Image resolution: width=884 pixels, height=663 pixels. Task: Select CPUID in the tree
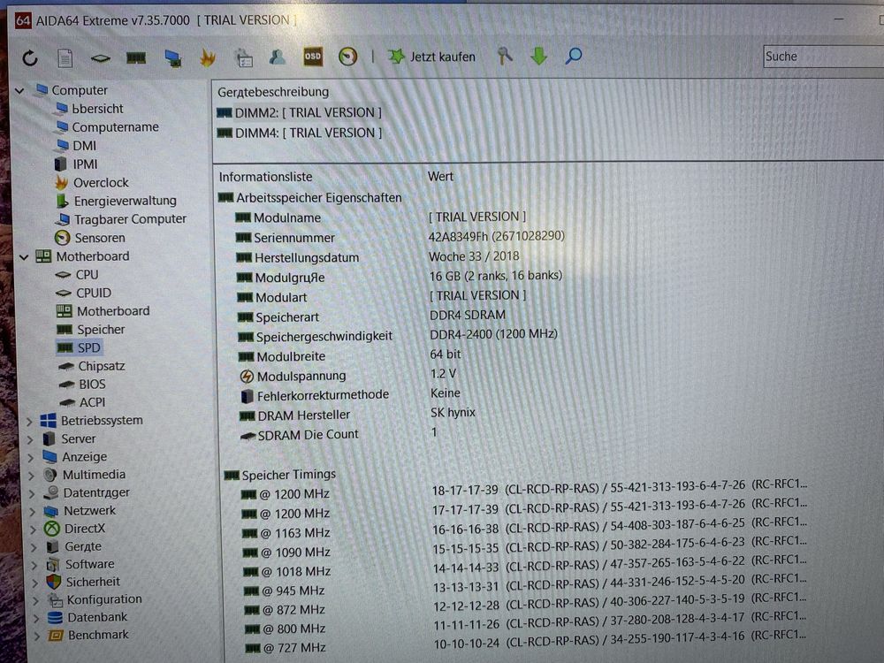[x=94, y=293]
